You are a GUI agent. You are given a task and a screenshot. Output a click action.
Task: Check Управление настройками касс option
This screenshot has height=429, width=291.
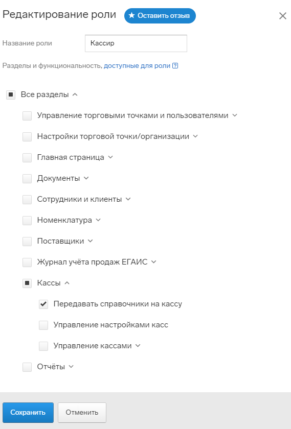(43, 325)
